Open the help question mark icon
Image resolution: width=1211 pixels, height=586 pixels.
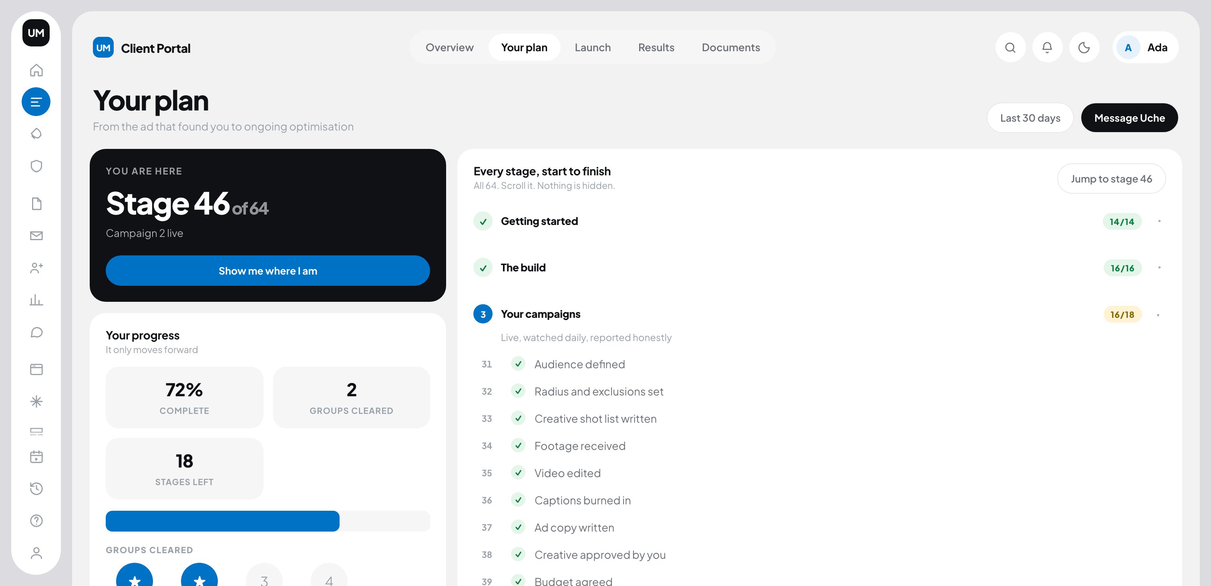36,521
